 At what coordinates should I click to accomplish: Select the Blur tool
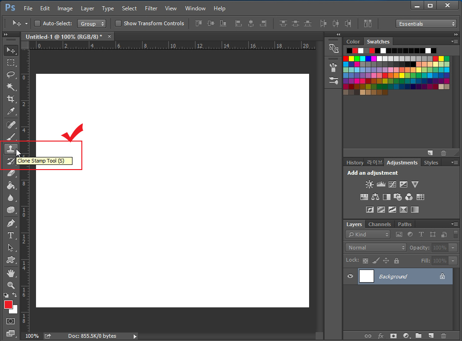[x=11, y=198]
